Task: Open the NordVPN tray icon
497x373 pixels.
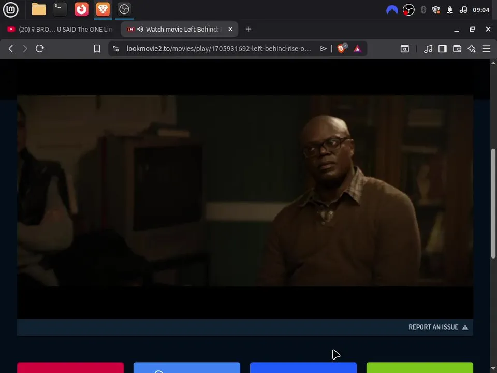Action: click(x=392, y=10)
